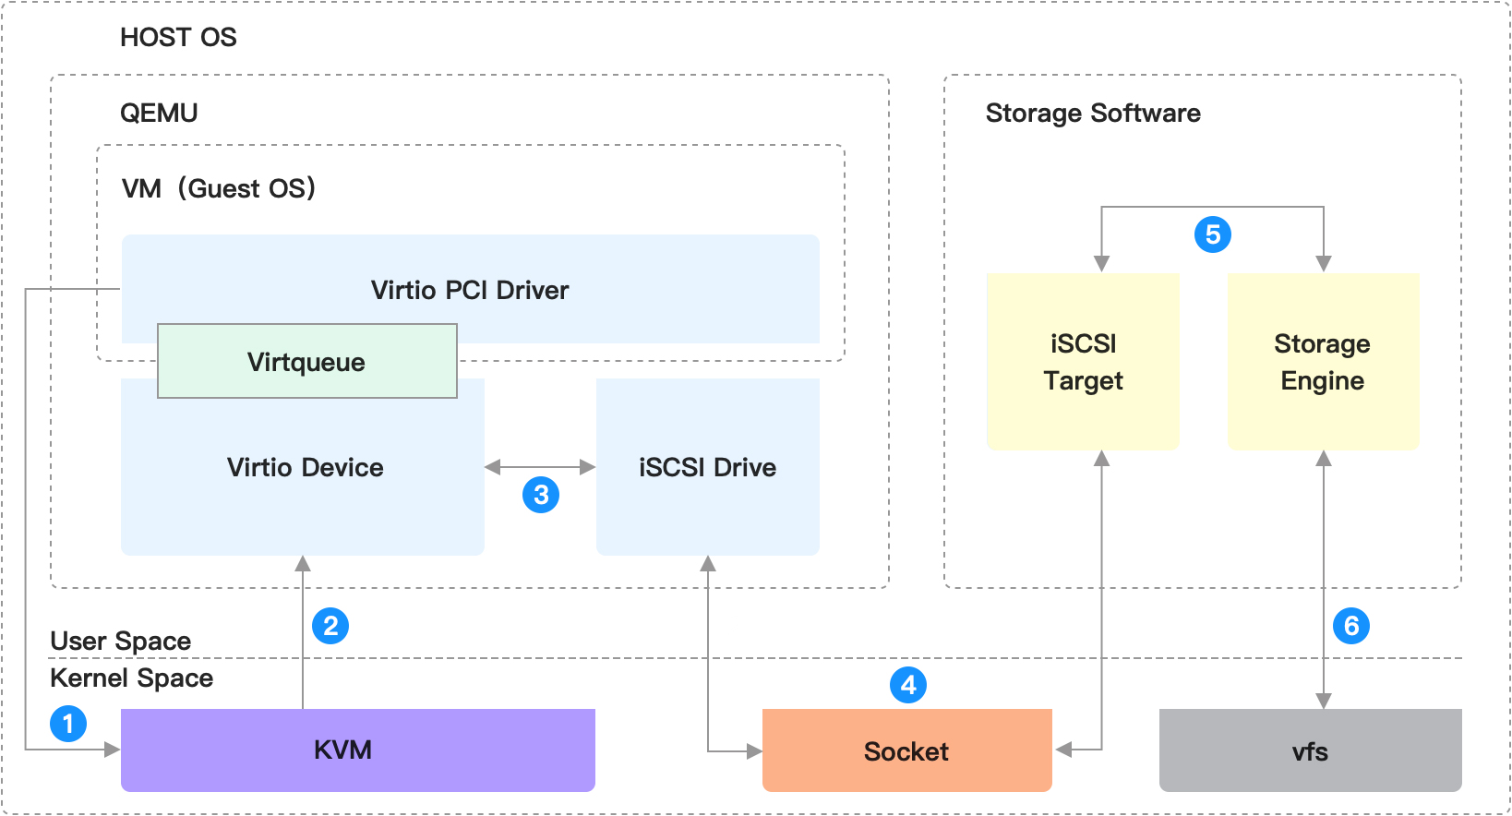Click the VM (Guest OS) label
1512x816 pixels.
(x=219, y=188)
